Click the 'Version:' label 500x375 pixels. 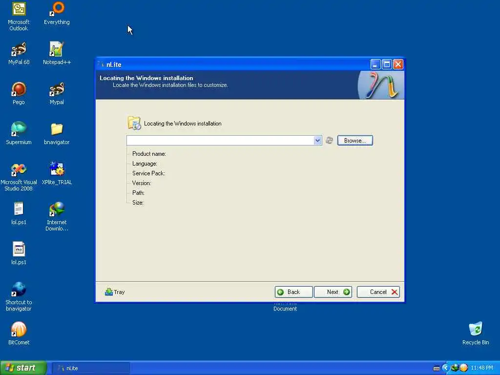tap(142, 183)
